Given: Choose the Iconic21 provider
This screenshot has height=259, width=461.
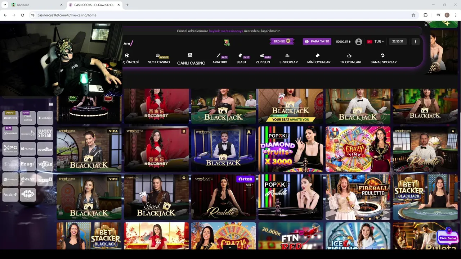Looking at the screenshot, I should 45,149.
